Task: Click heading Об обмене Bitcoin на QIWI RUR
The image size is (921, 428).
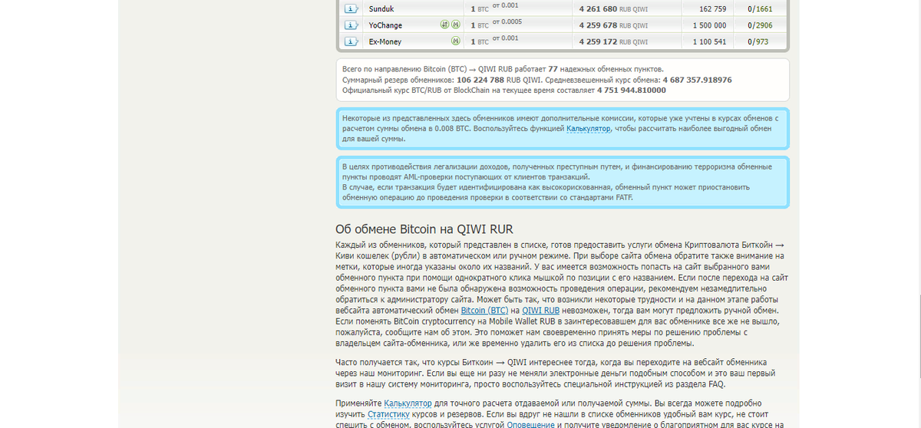Action: [424, 229]
